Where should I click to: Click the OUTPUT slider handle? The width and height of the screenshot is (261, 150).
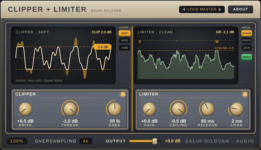pyautogui.click(x=155, y=141)
